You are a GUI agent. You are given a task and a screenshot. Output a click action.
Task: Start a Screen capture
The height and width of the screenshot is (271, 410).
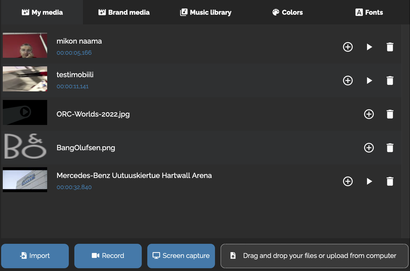(x=181, y=256)
